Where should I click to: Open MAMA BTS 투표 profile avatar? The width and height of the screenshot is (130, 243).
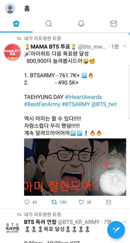pos(12,52)
